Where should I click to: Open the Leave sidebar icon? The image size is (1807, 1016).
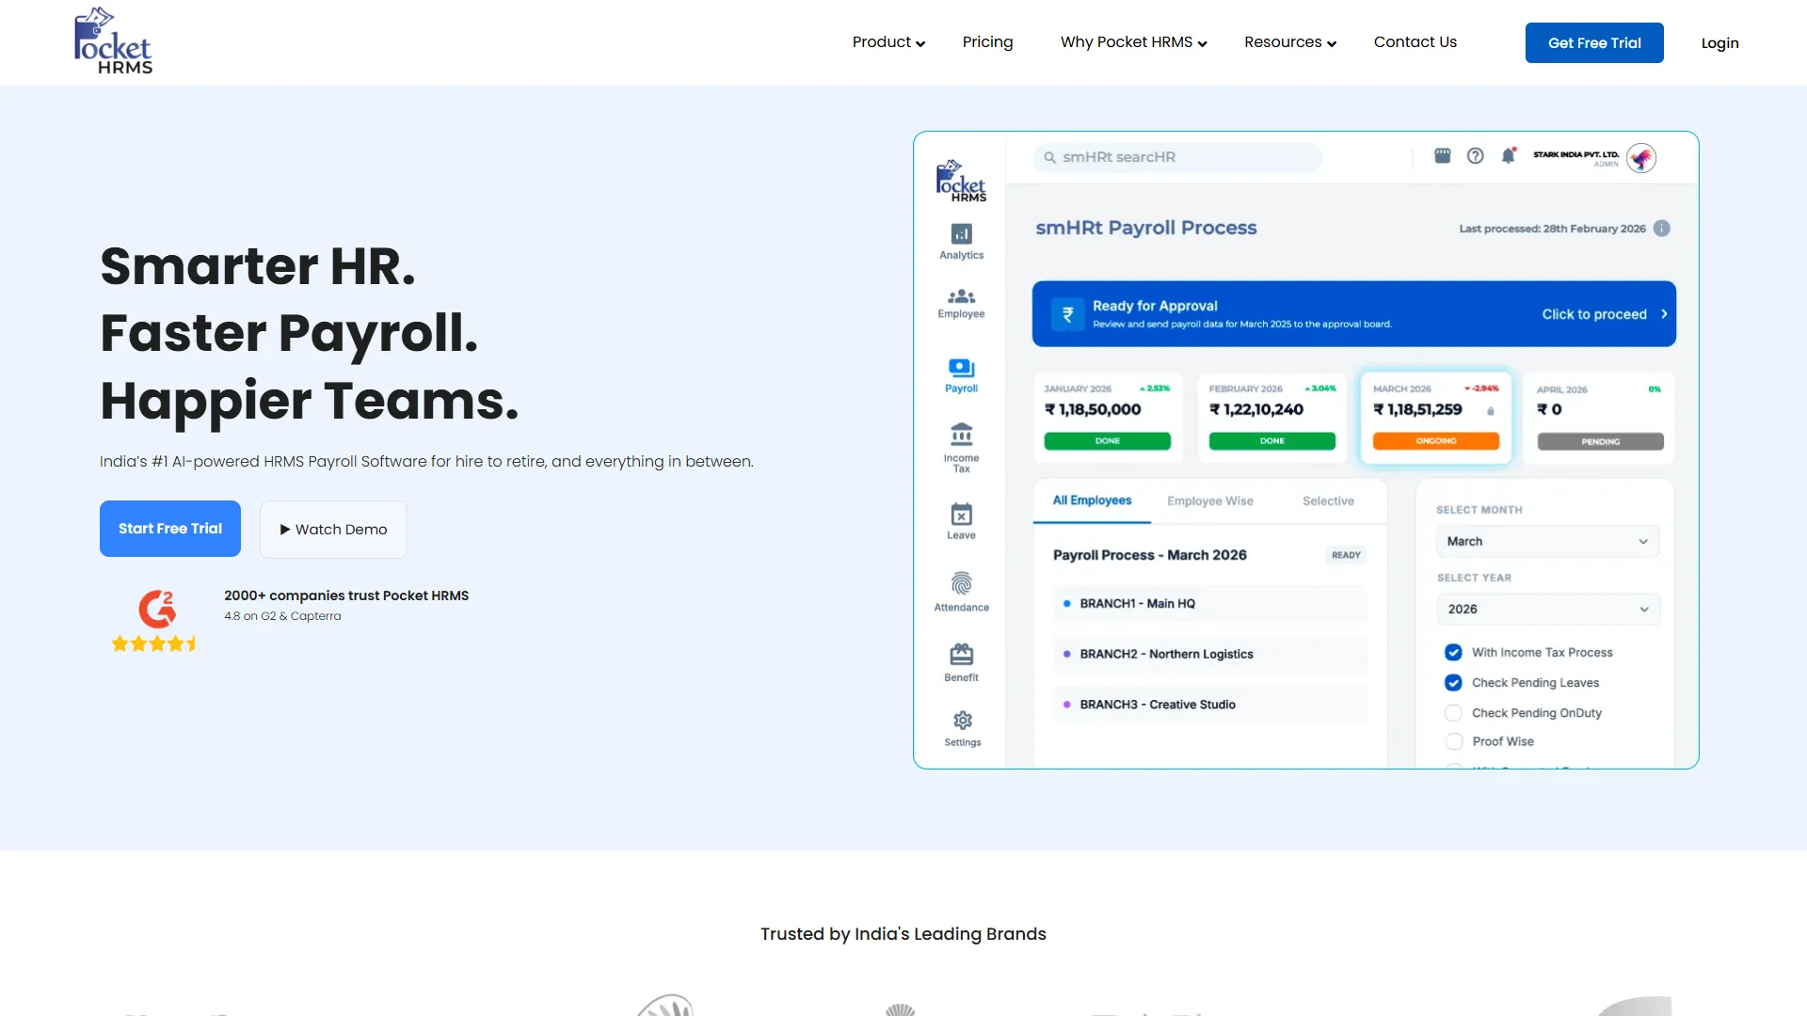pos(961,515)
